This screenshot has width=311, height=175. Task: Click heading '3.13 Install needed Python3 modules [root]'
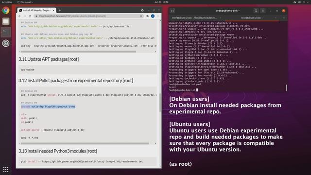58,151
